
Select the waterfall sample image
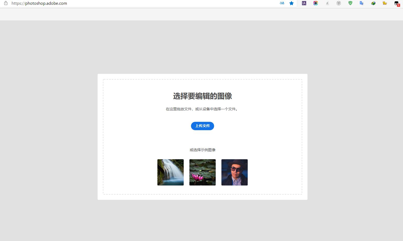pyautogui.click(x=170, y=172)
